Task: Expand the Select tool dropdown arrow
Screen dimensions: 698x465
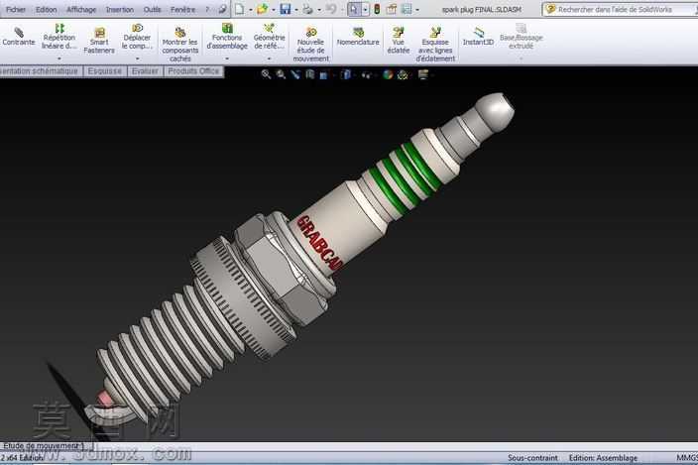Action: click(366, 9)
